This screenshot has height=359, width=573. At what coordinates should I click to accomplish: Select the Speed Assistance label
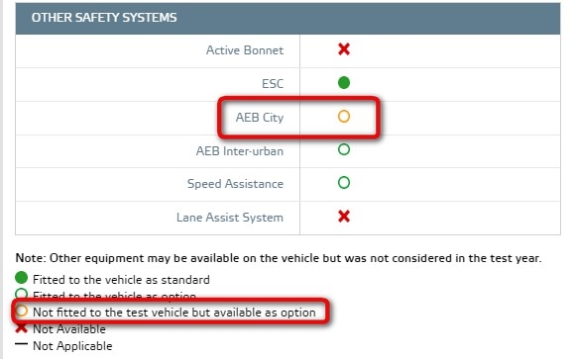[x=235, y=184]
